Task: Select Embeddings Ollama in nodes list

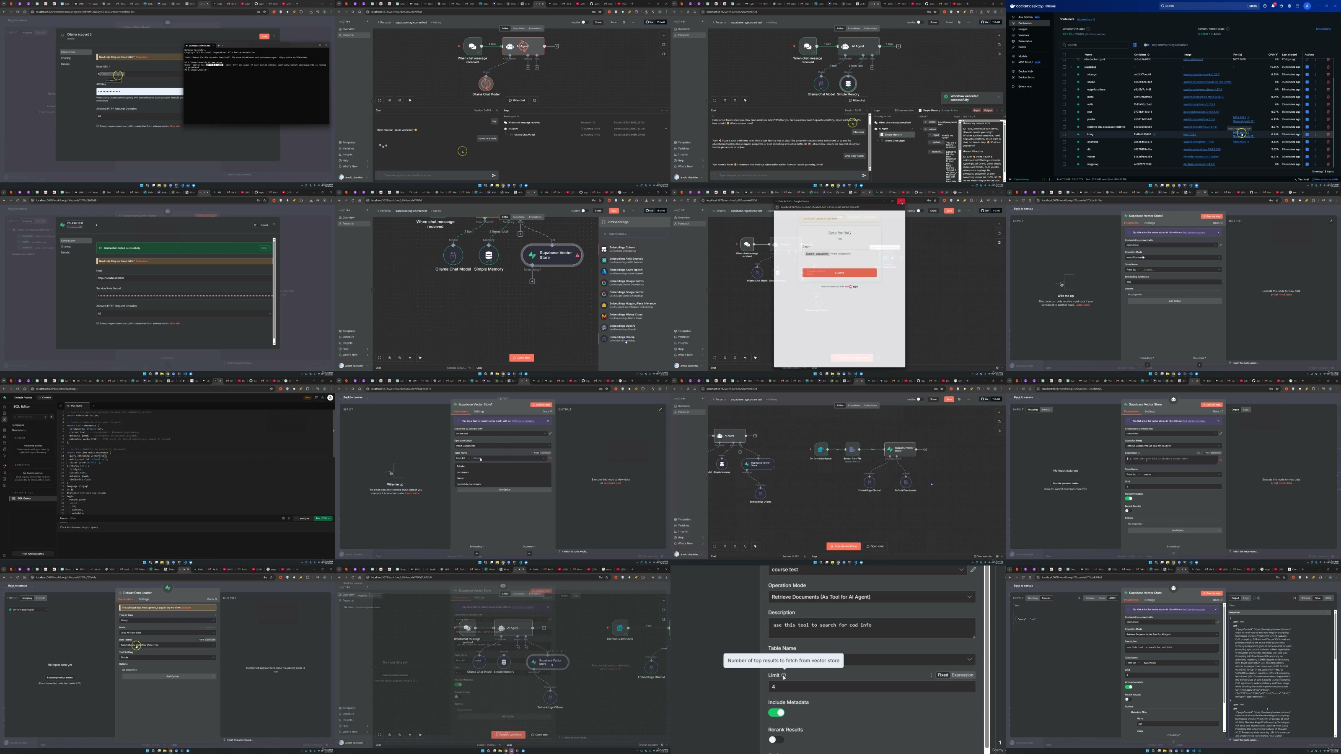Action: click(x=622, y=337)
